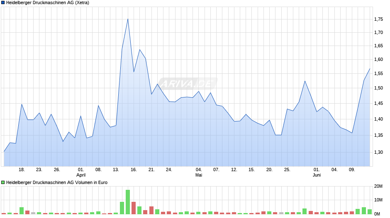This screenshot has width=390, height=218.
Task: Click the '09.' date label
Action: coord(352,170)
